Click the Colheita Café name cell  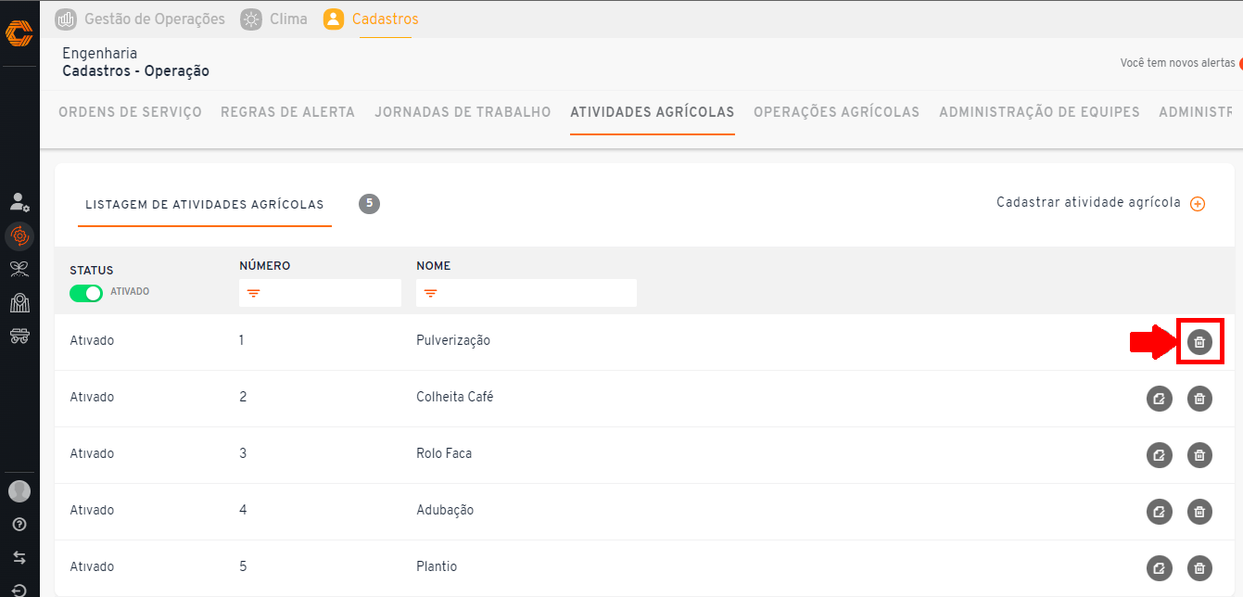(455, 397)
